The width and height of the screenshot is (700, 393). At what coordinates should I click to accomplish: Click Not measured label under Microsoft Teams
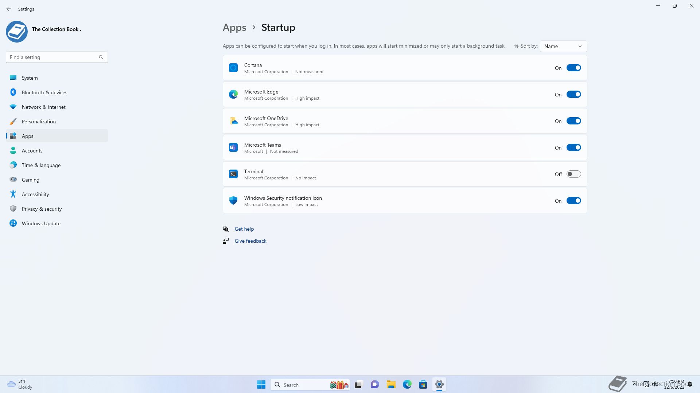[x=284, y=151]
